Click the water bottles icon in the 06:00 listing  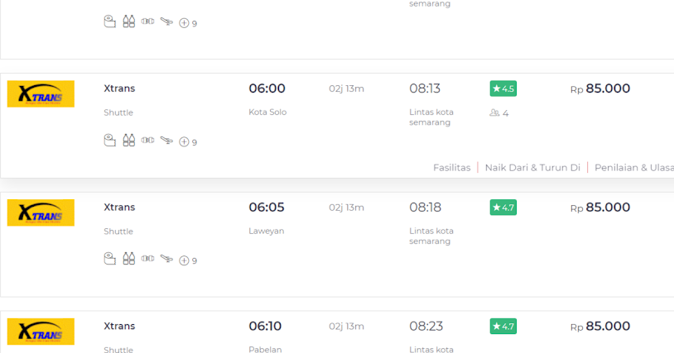[128, 141]
